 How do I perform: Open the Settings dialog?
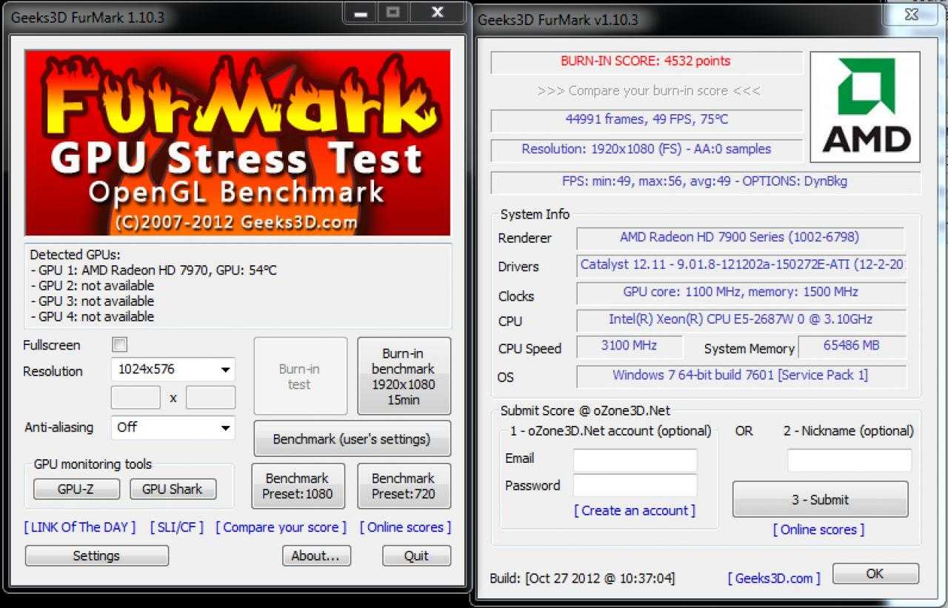[96, 555]
